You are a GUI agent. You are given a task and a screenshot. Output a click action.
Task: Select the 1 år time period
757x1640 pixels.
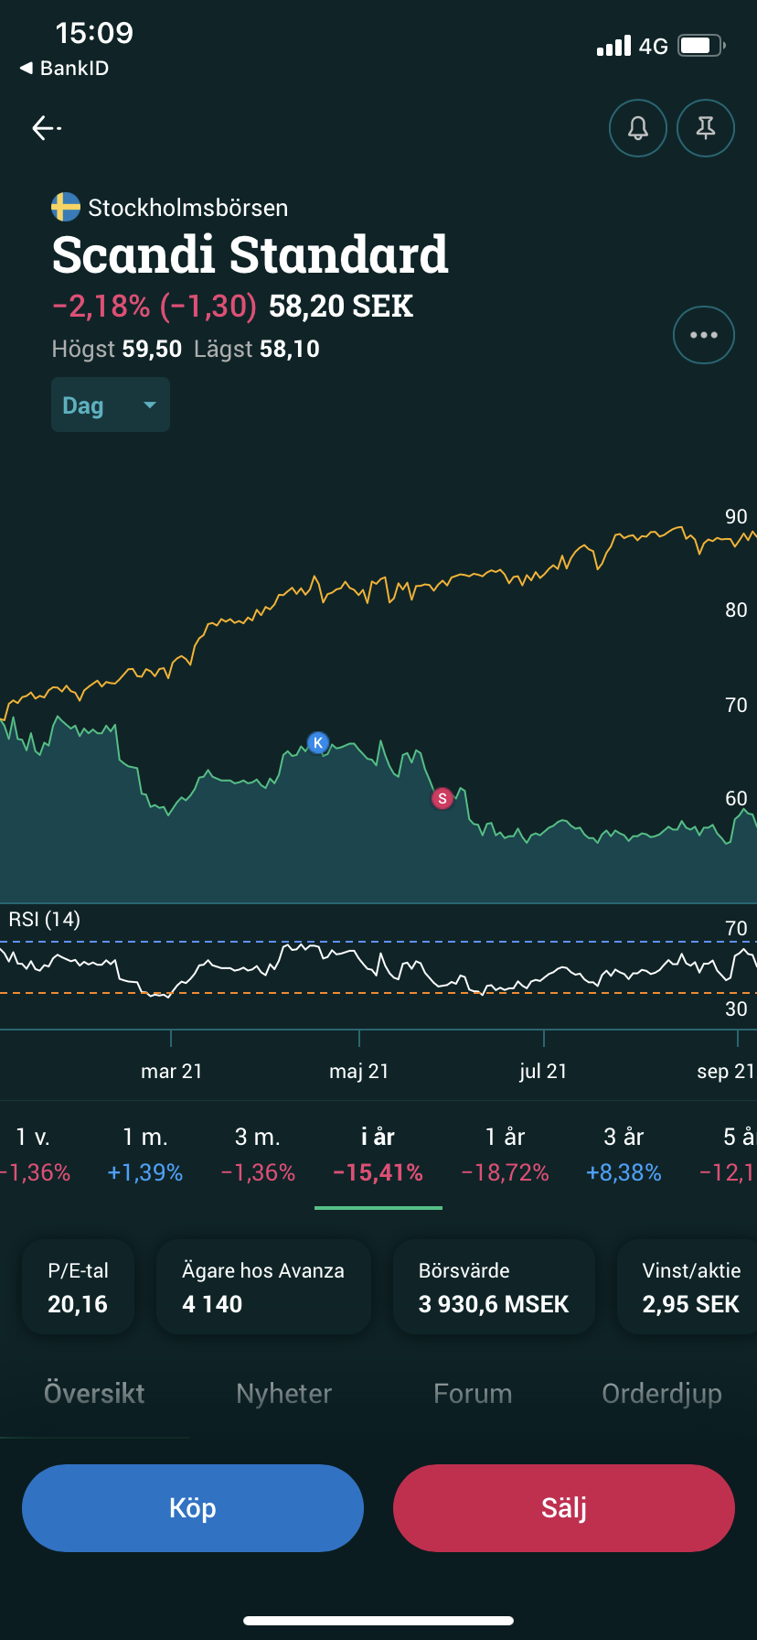coord(505,1154)
